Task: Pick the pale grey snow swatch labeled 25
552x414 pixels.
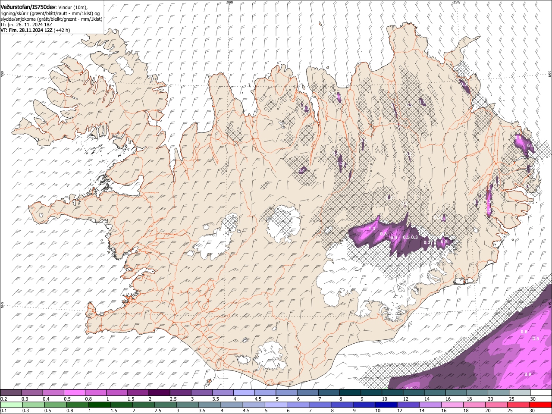Action: click(520, 392)
